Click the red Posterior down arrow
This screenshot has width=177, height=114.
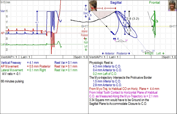pyautogui.click(x=84, y=38)
